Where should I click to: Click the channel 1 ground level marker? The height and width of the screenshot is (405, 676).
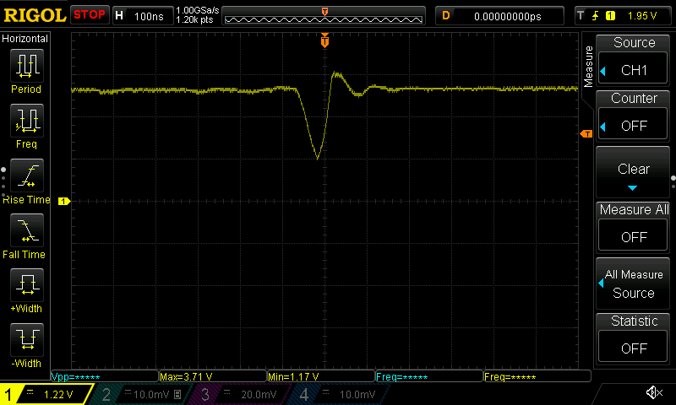click(64, 201)
